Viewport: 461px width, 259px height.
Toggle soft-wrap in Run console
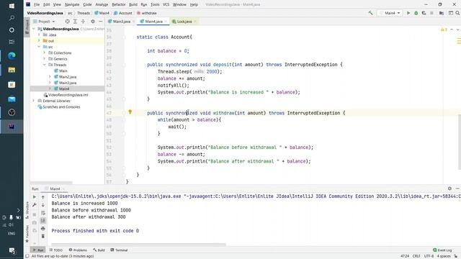coord(43,213)
